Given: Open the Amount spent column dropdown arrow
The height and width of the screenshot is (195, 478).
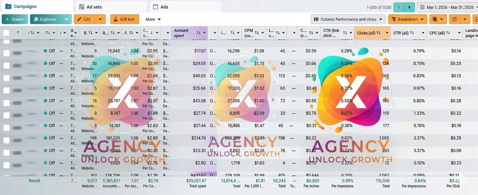Looking at the screenshot, I should coord(204,33).
